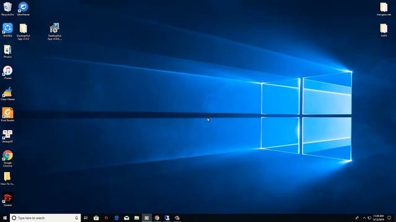Open Microsoft Store from the taskbar
Image resolution: width=396 pixels, height=222 pixels.
tap(97, 218)
